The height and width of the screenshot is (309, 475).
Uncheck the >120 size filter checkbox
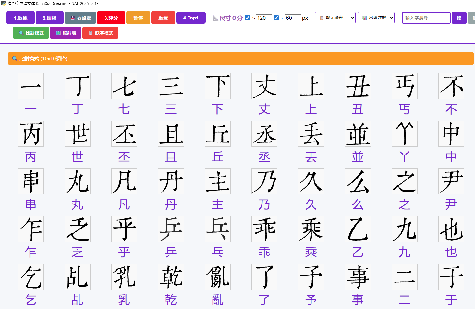click(x=248, y=18)
